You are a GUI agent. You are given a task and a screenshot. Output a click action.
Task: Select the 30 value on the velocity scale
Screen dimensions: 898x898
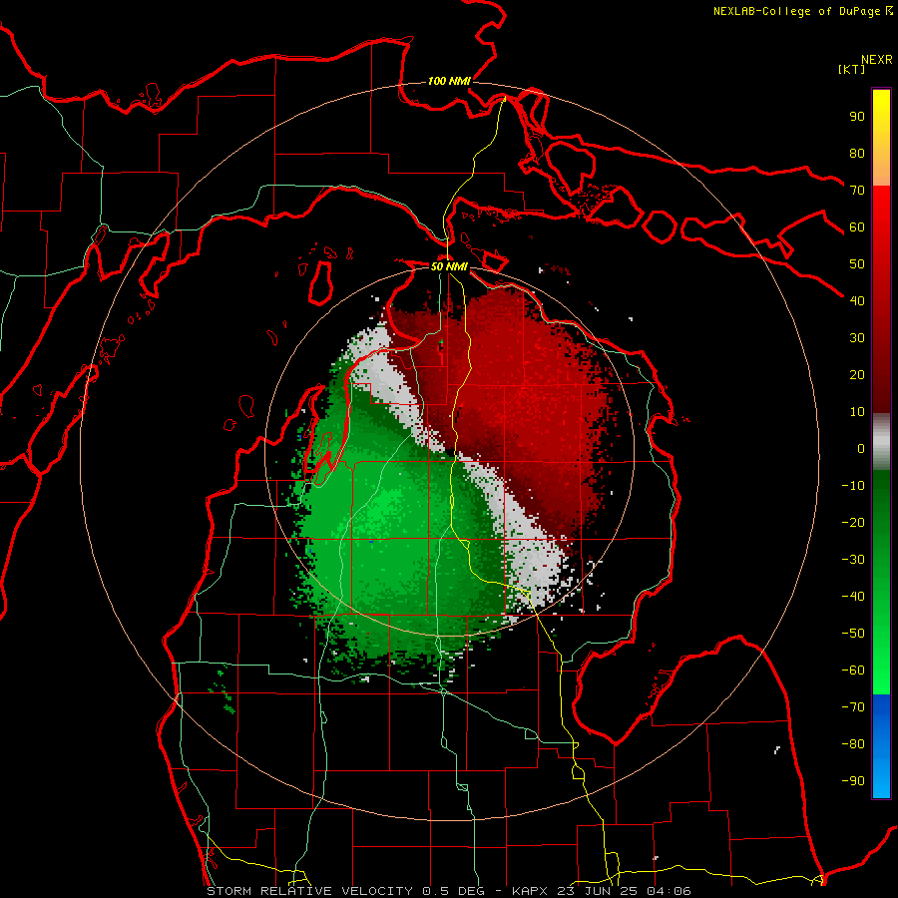tap(857, 338)
